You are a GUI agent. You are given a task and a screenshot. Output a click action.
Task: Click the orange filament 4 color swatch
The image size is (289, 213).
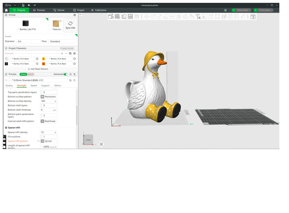43,64
